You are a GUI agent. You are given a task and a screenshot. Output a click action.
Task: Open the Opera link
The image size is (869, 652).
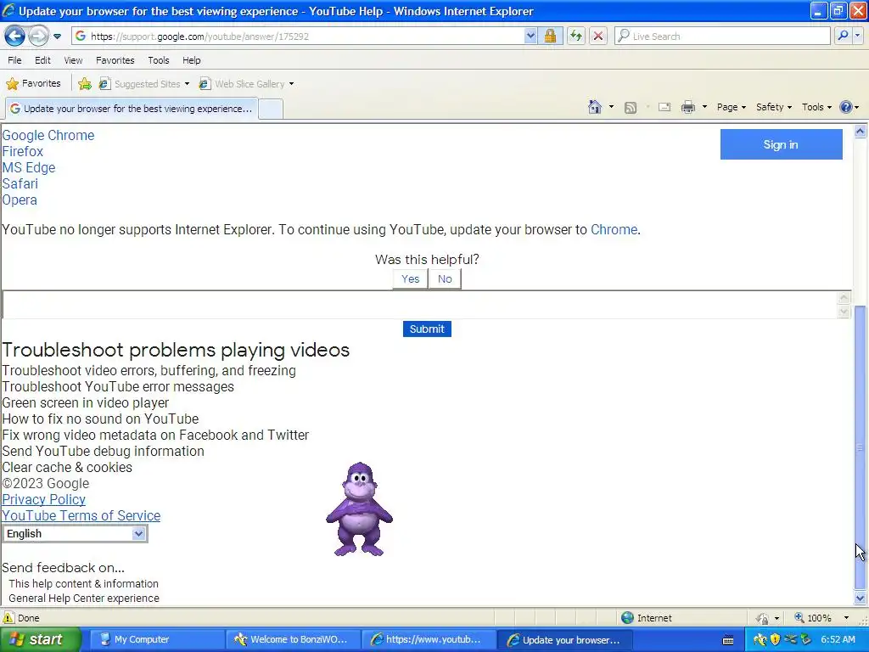[x=20, y=200]
